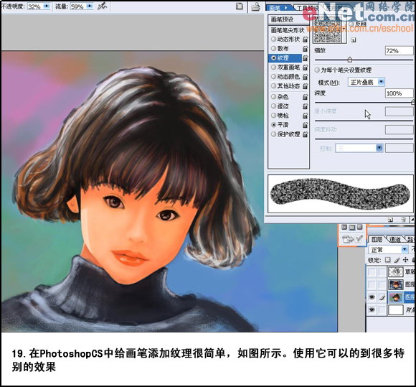This screenshot has height=387, width=416.
Task: Create new preset from current pattern icon
Action: coord(353,40)
